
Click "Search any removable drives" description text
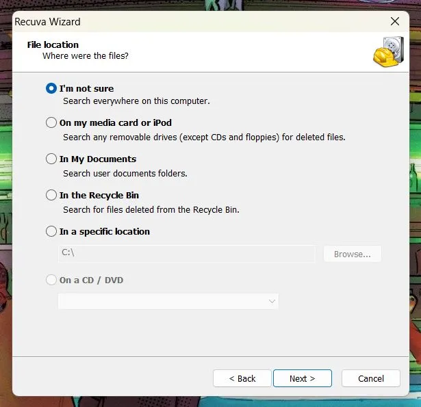pyautogui.click(x=204, y=137)
